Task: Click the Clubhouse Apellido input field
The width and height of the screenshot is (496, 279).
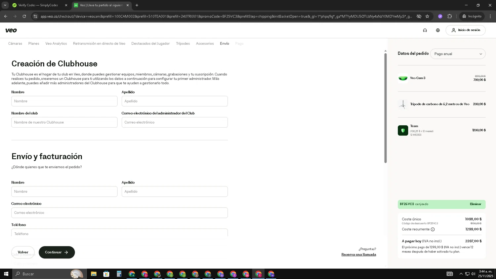Action: click(x=175, y=101)
